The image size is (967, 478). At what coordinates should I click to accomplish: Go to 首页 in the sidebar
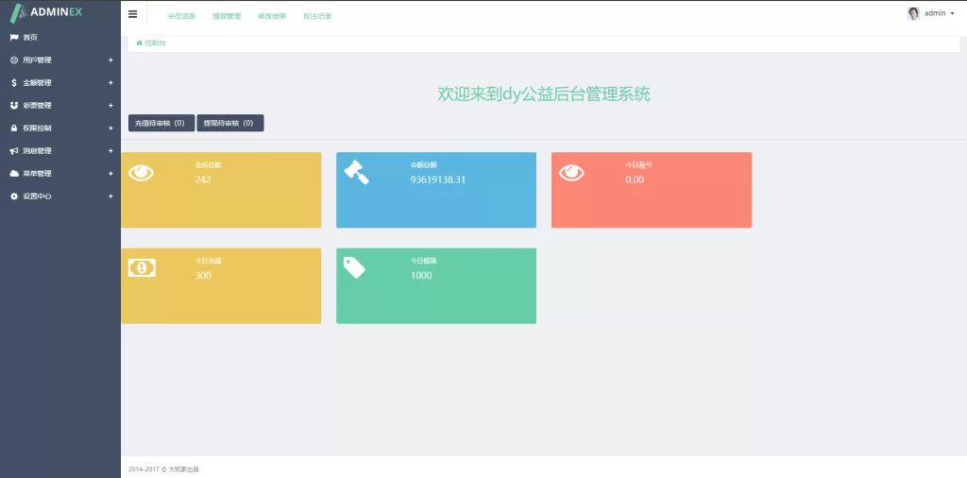tap(30, 38)
